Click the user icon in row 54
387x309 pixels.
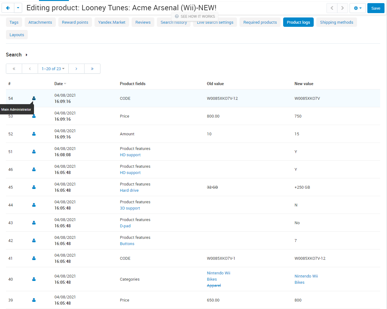(x=34, y=98)
